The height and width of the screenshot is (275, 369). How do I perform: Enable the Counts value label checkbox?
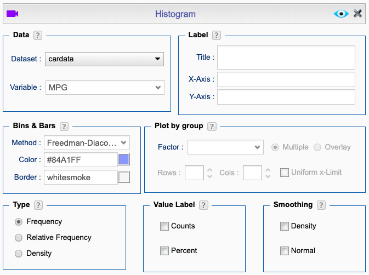pyautogui.click(x=164, y=226)
